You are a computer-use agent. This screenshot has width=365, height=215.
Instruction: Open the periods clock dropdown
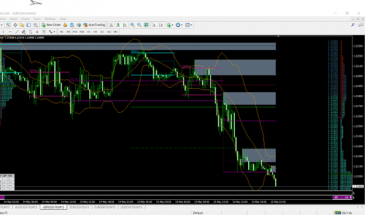(x=179, y=25)
